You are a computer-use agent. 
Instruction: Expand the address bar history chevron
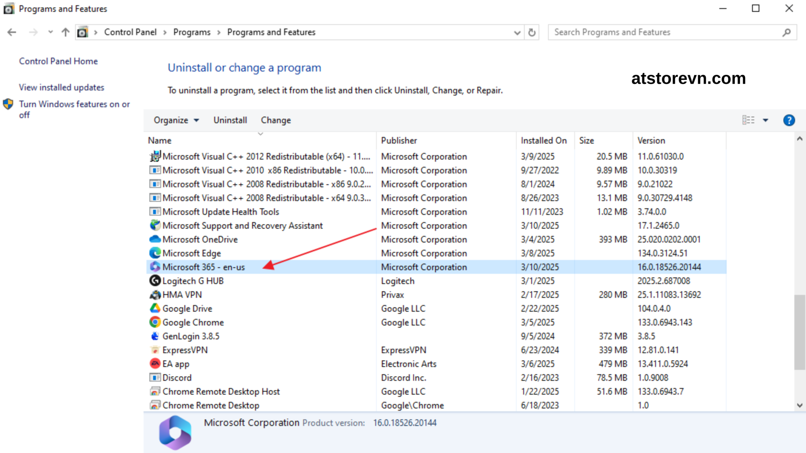[x=517, y=32]
